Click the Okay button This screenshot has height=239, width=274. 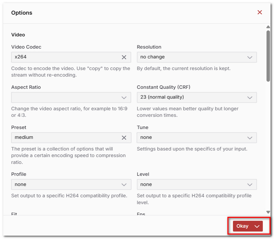pos(242,226)
